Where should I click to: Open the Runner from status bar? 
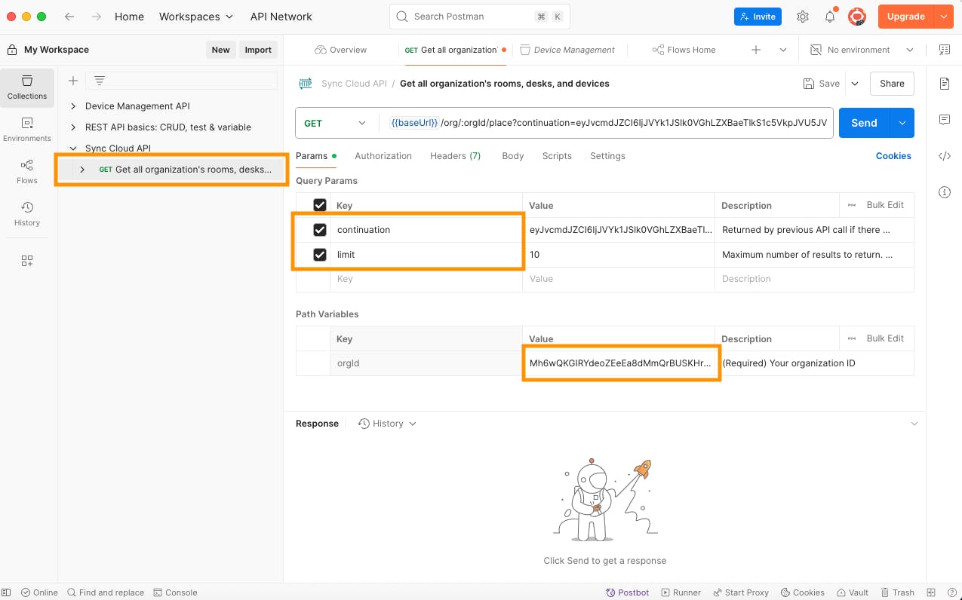(x=681, y=592)
